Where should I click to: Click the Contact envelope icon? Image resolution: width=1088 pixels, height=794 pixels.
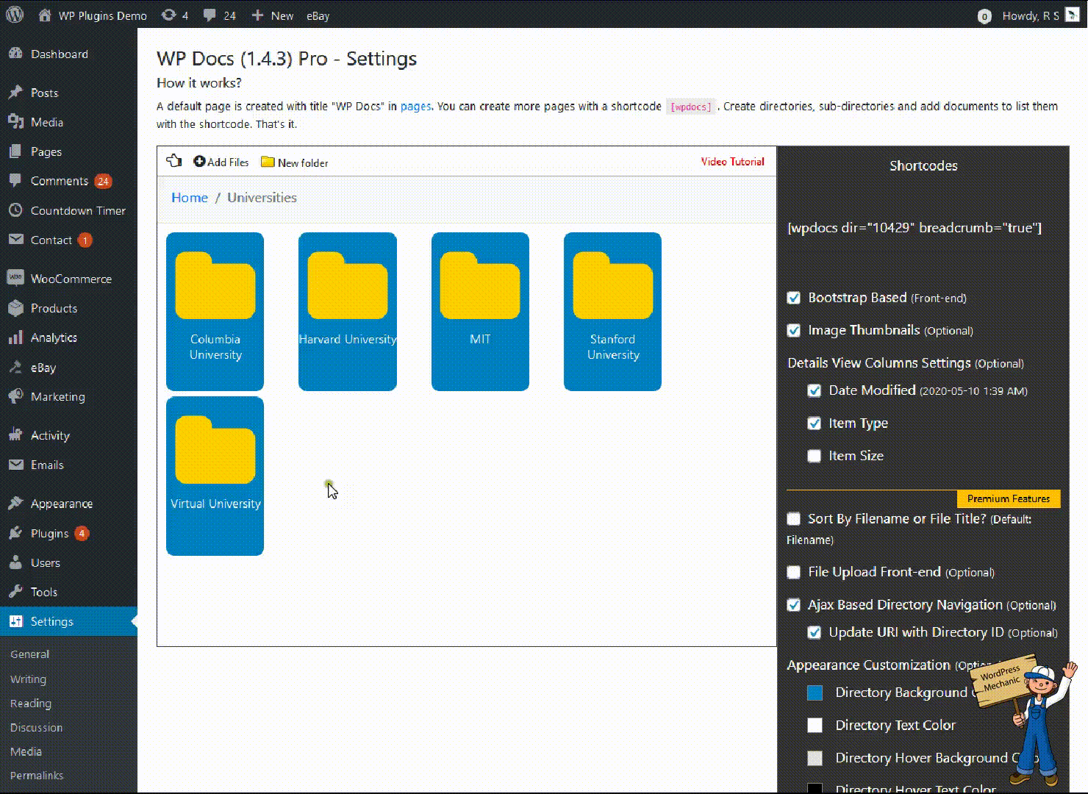coord(15,240)
